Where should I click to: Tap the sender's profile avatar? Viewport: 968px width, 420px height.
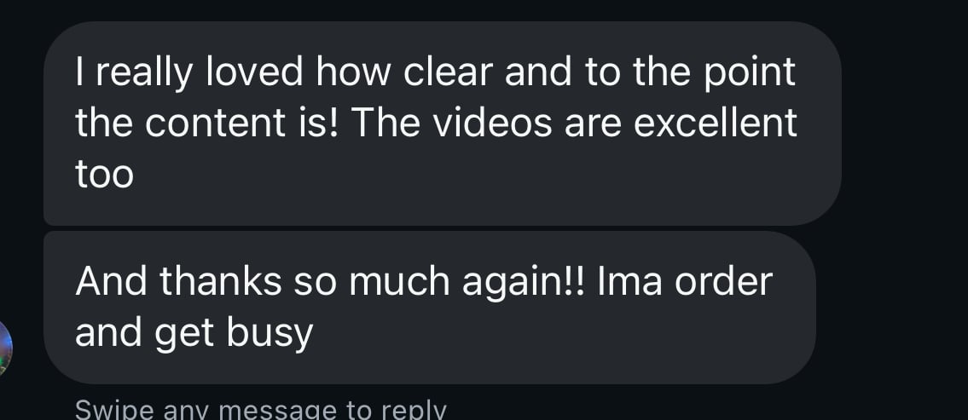pyautogui.click(x=5, y=348)
